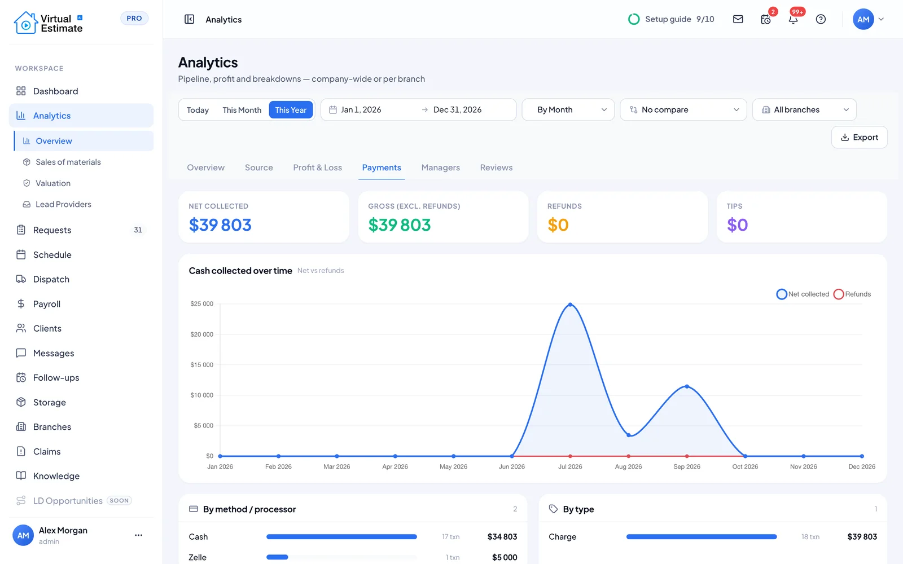Image resolution: width=903 pixels, height=564 pixels.
Task: Click the Messages chat bubble icon
Action: click(21, 353)
